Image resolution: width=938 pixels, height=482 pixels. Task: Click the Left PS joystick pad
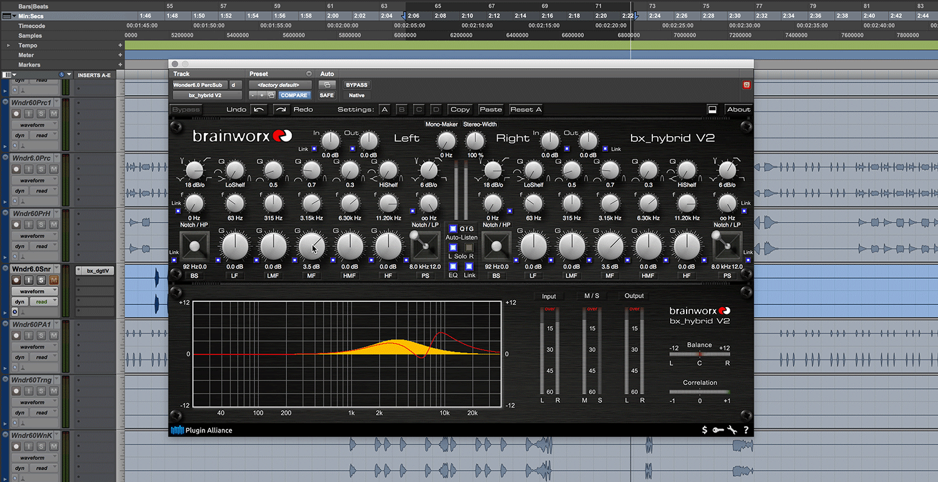tap(426, 246)
